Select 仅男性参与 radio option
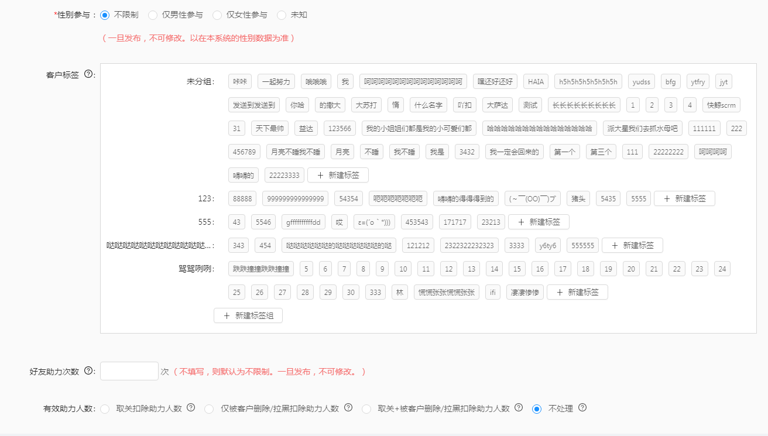 pos(153,15)
